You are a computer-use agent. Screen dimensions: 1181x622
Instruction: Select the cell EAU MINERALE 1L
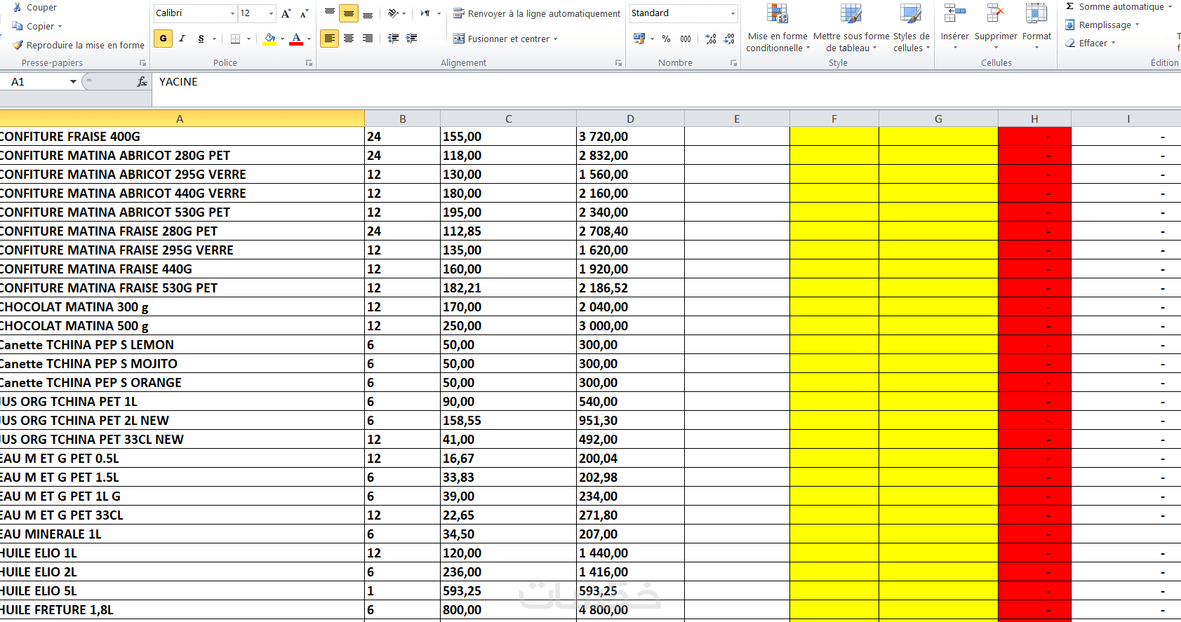182,534
